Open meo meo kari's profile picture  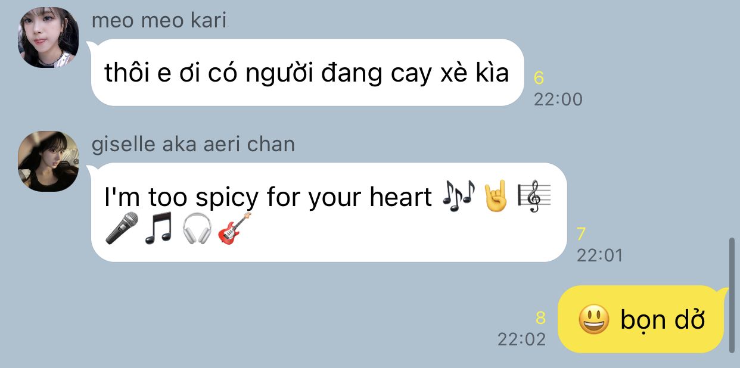click(48, 37)
